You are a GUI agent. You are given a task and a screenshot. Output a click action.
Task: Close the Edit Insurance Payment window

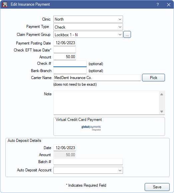point(169,5)
